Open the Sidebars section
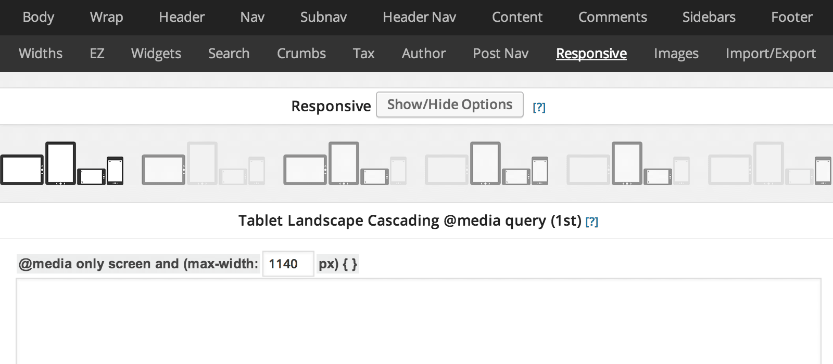This screenshot has height=364, width=833. (709, 17)
